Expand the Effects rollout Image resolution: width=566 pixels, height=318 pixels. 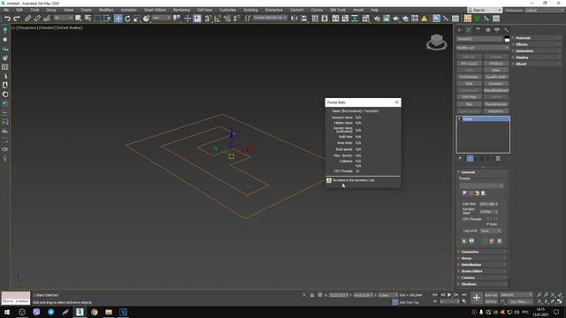point(537,44)
